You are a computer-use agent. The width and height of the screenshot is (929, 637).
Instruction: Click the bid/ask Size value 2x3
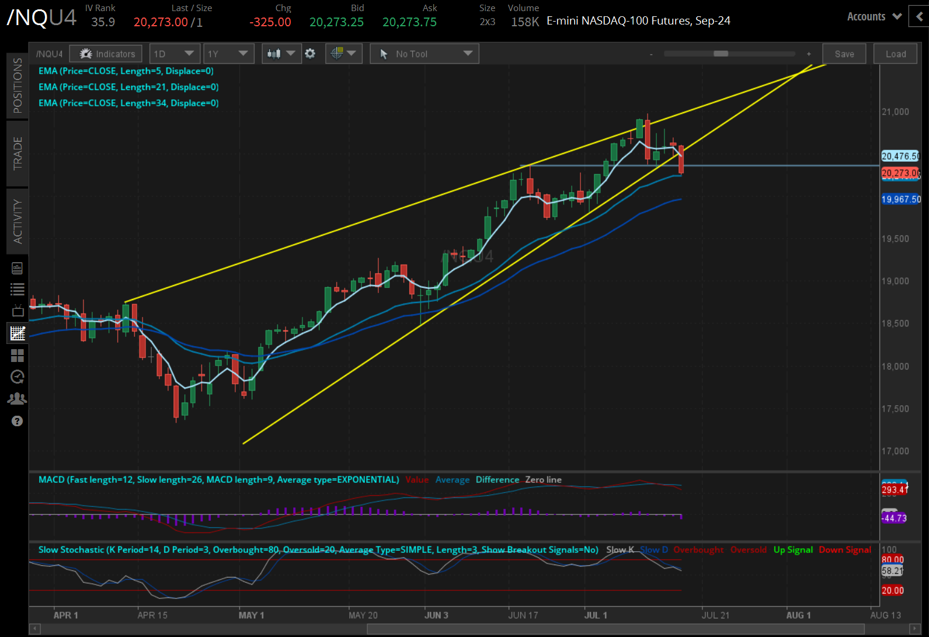tap(488, 22)
